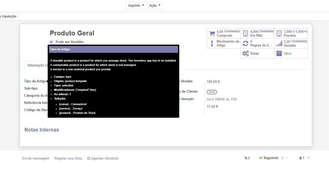Open the Imprimir dropdown
The height and width of the screenshot is (169, 329).
coord(136,5)
